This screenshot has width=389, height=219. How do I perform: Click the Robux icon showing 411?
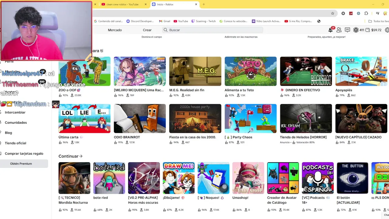click(356, 30)
